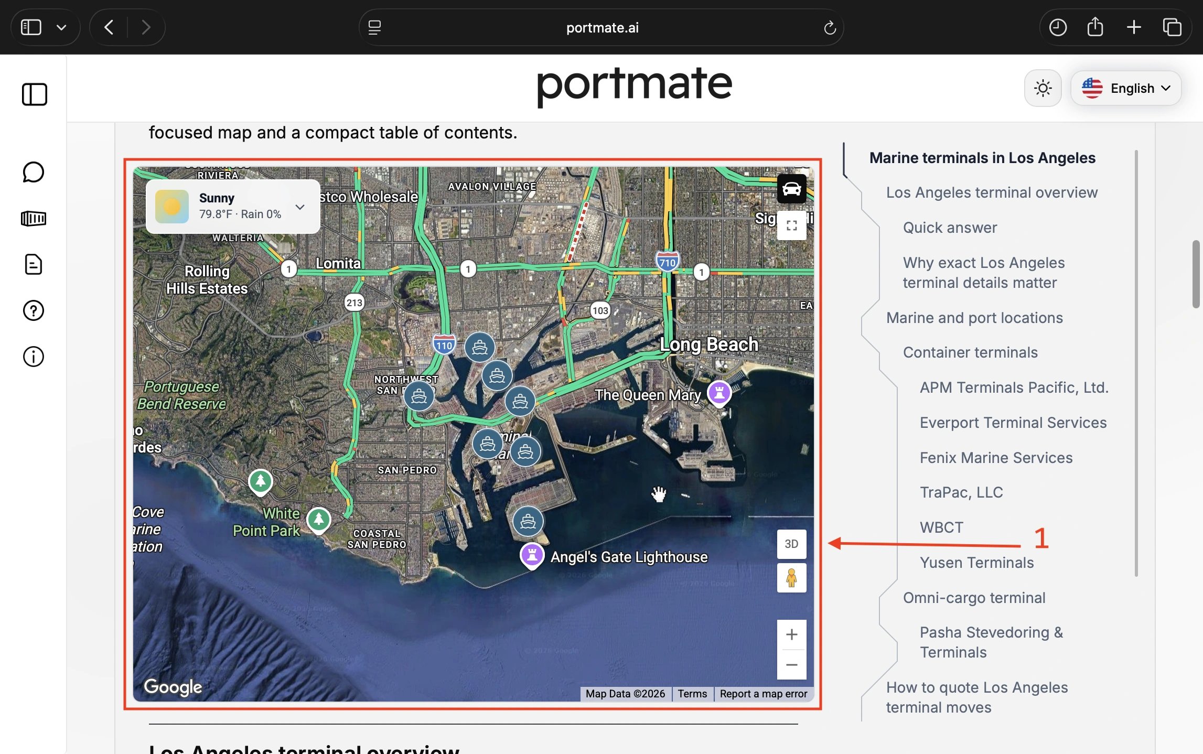Toggle the portmate left sidebar panel icon
This screenshot has width=1203, height=754.
[34, 94]
